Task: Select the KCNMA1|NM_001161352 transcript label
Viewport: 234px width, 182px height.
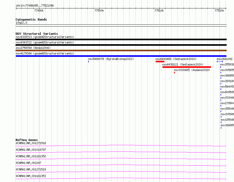Action: click(31, 156)
